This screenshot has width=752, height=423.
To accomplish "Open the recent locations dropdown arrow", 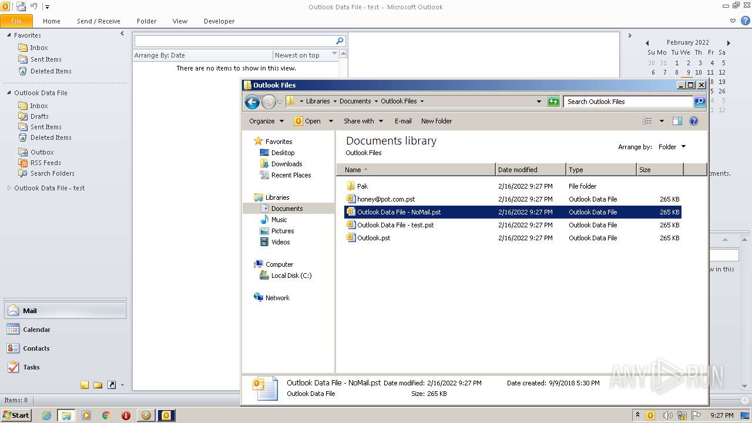I will 280,102.
